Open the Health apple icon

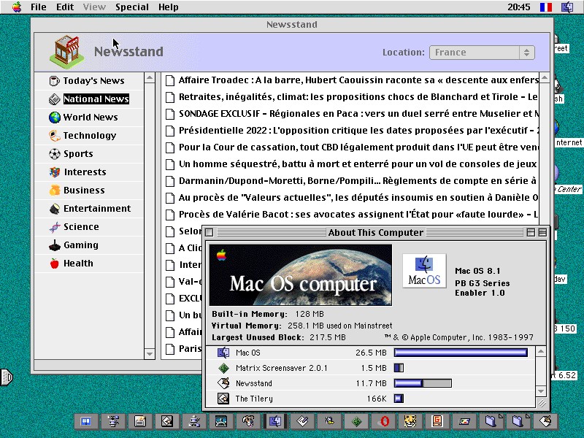point(54,264)
